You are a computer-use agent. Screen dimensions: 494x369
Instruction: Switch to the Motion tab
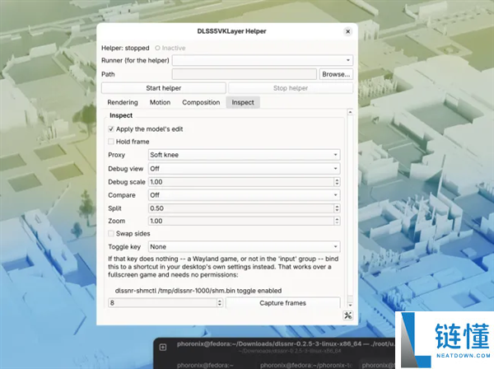click(x=160, y=102)
